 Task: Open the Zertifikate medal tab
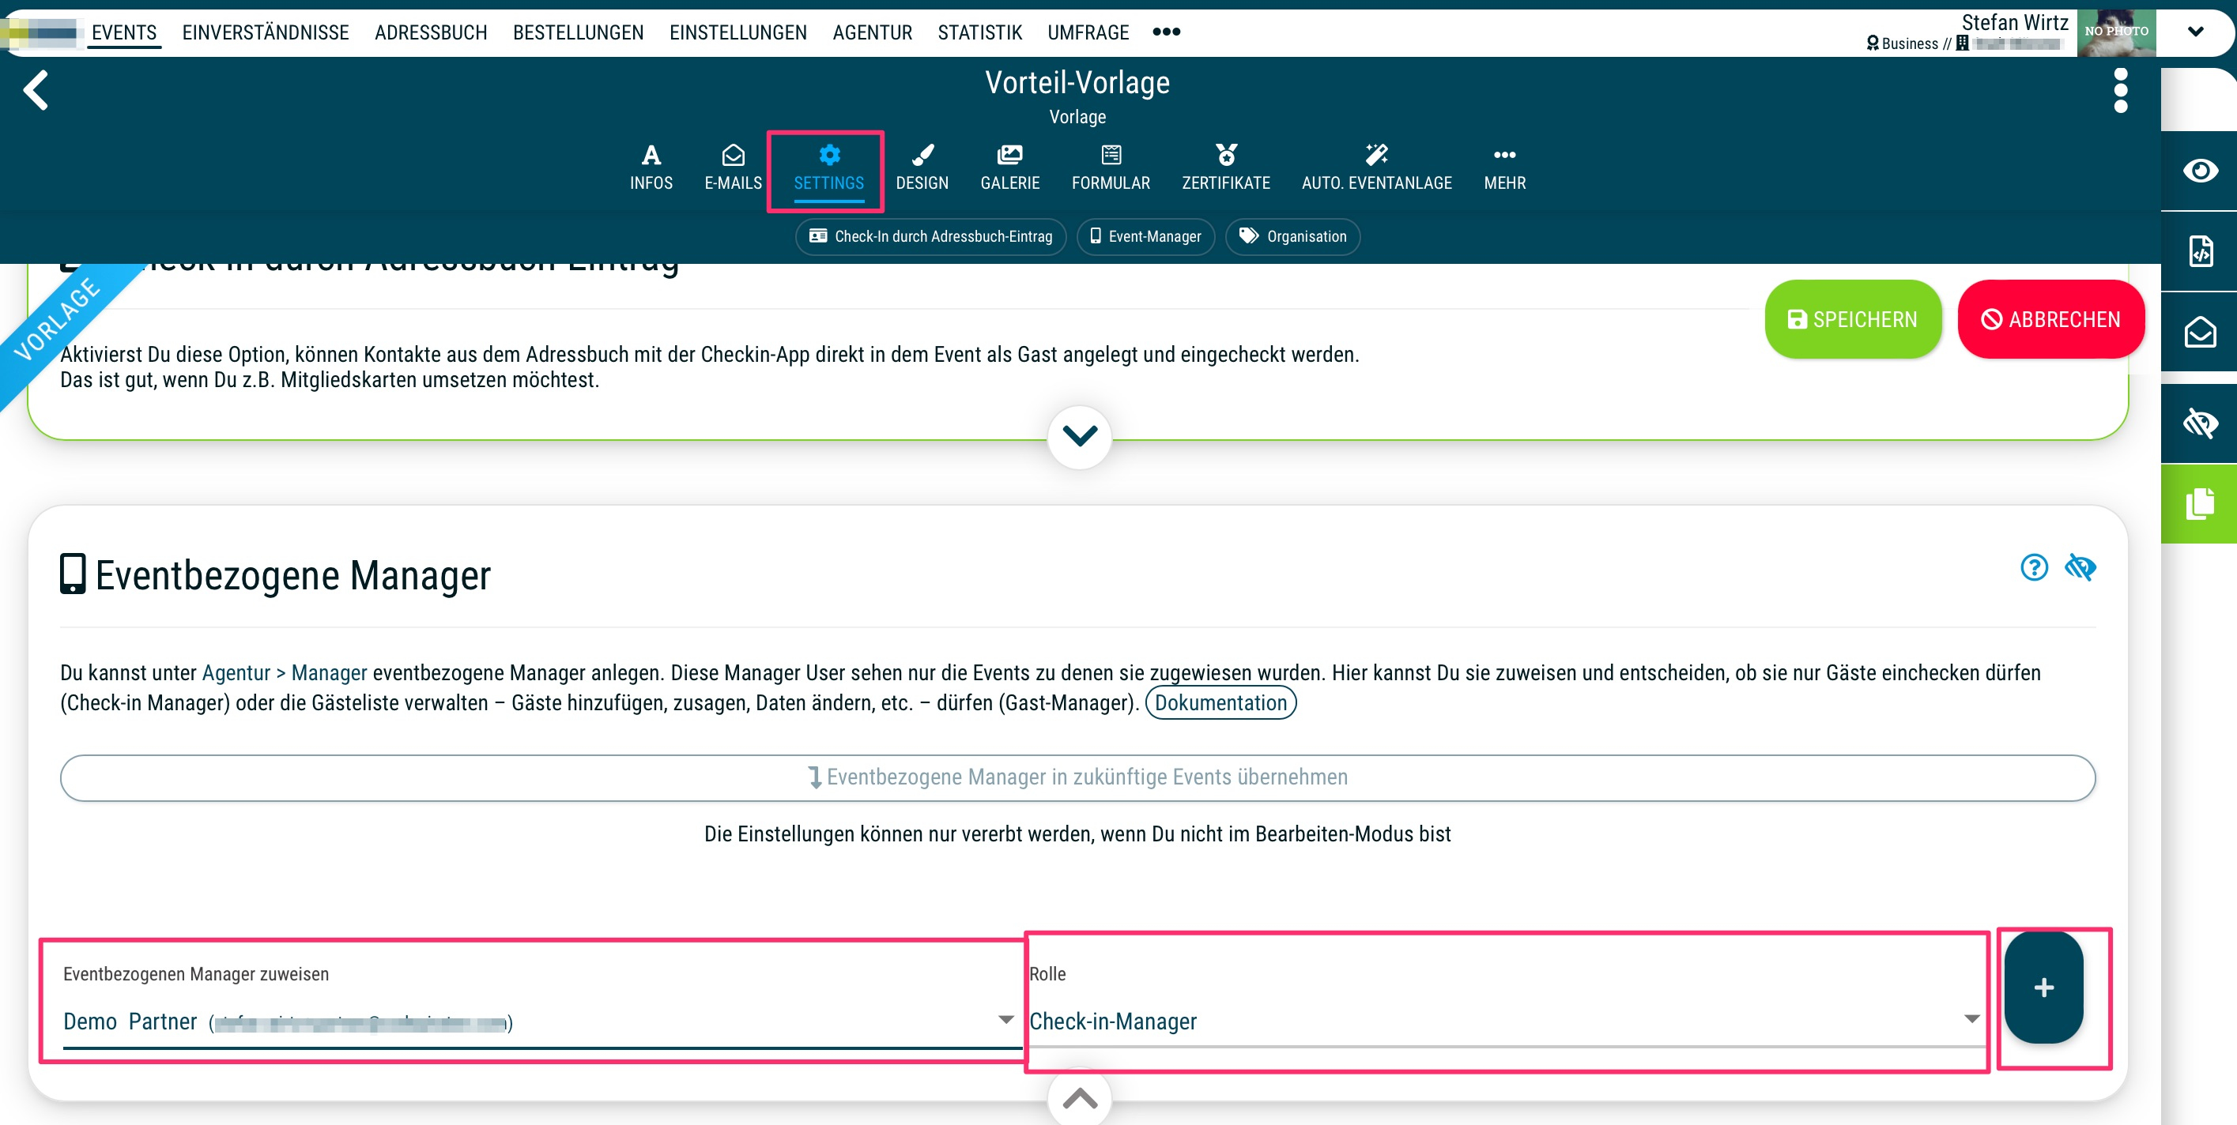pos(1225,167)
